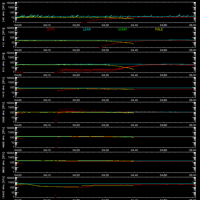Select the '15400 MHz [SFU]' axis title

[x=3, y=187]
